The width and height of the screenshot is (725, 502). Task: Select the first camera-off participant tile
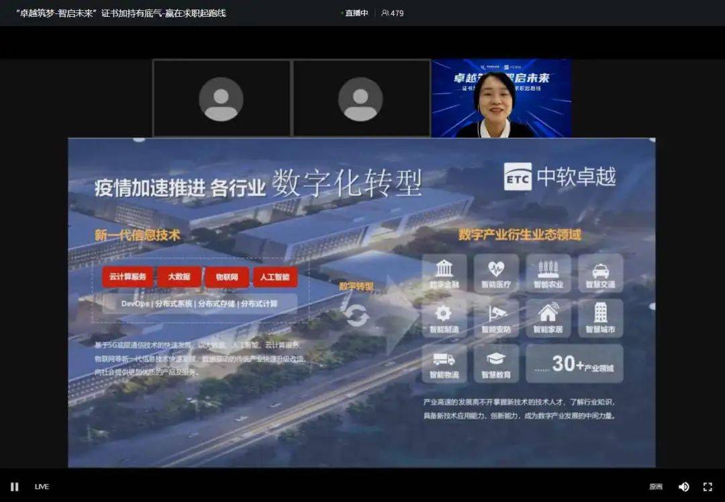[x=222, y=98]
